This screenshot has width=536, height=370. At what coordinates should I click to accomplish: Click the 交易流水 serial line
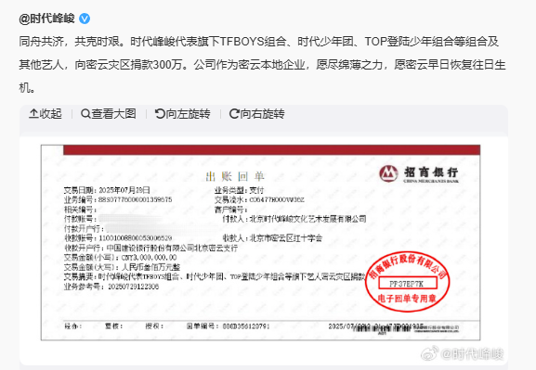tap(259, 199)
